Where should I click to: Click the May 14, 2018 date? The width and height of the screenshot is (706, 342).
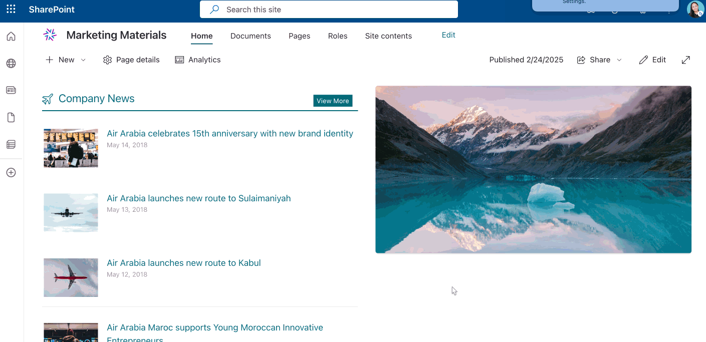pyautogui.click(x=127, y=145)
